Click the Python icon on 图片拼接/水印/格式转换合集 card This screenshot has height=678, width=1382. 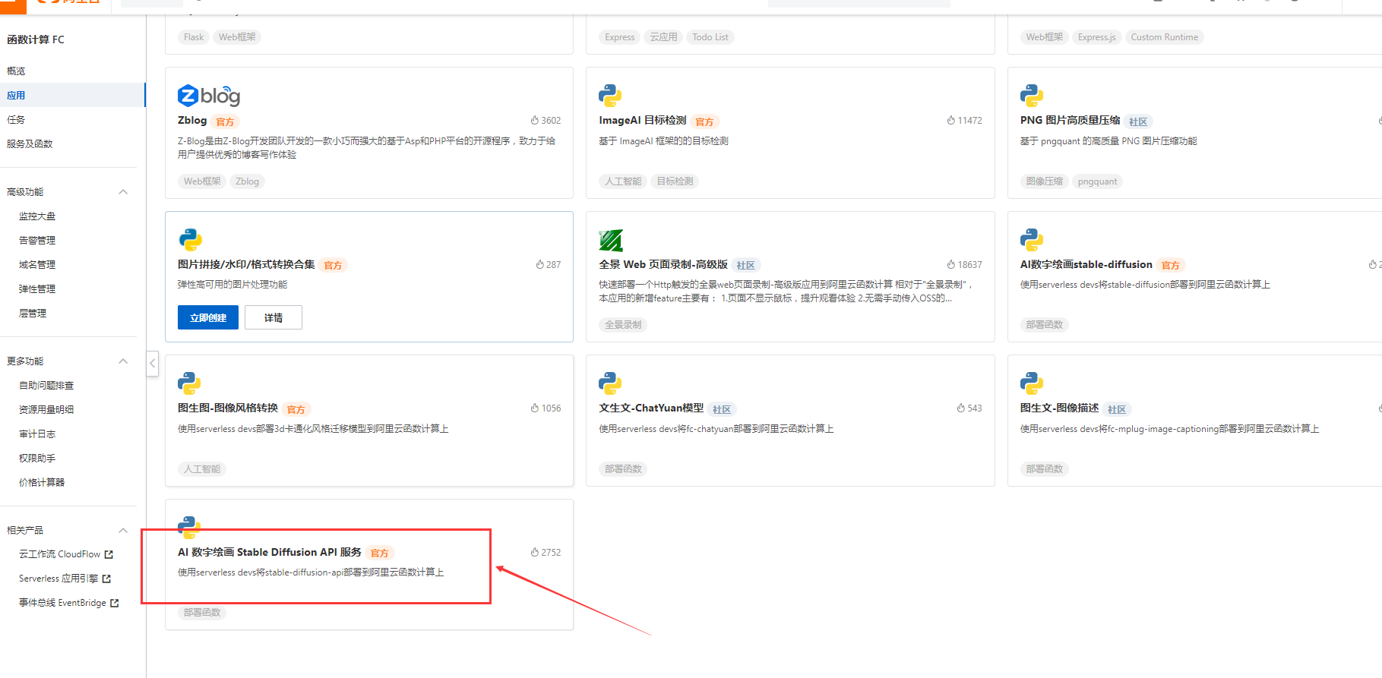tap(190, 240)
